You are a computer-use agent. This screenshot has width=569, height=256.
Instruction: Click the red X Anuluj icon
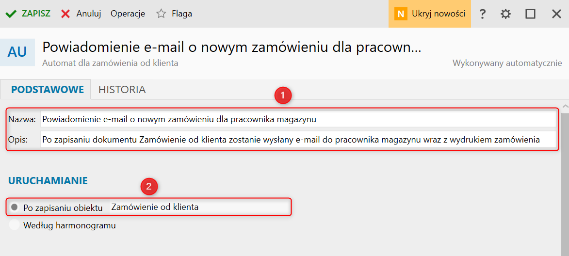tap(65, 14)
